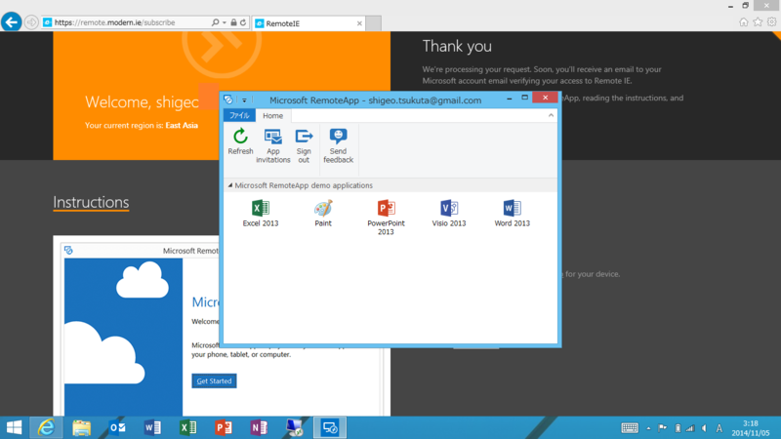The image size is (781, 439).
Task: Click the Action Center flag icon
Action: click(x=663, y=428)
